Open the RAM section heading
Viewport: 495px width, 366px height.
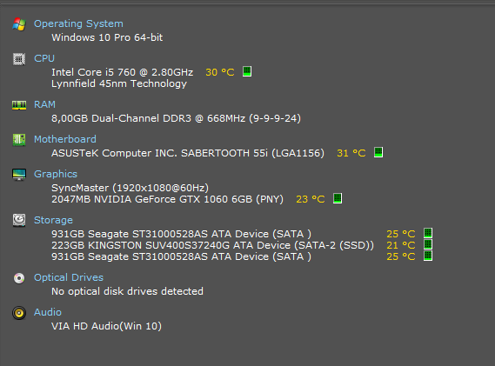pyautogui.click(x=44, y=104)
